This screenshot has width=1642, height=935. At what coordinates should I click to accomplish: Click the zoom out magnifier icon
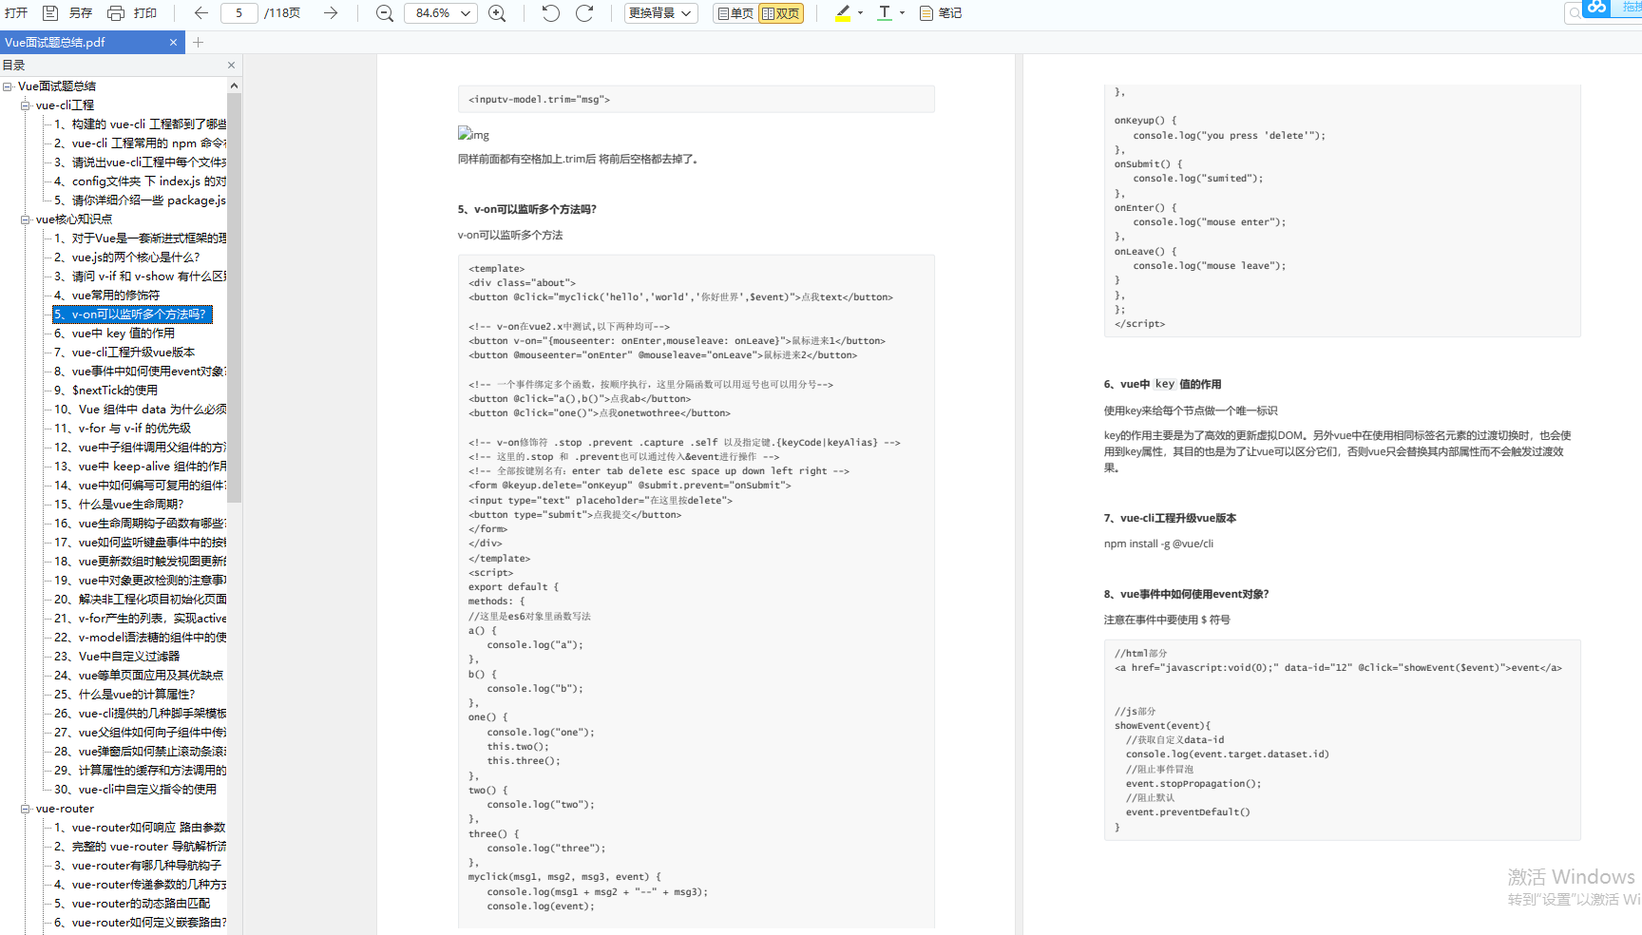point(384,13)
